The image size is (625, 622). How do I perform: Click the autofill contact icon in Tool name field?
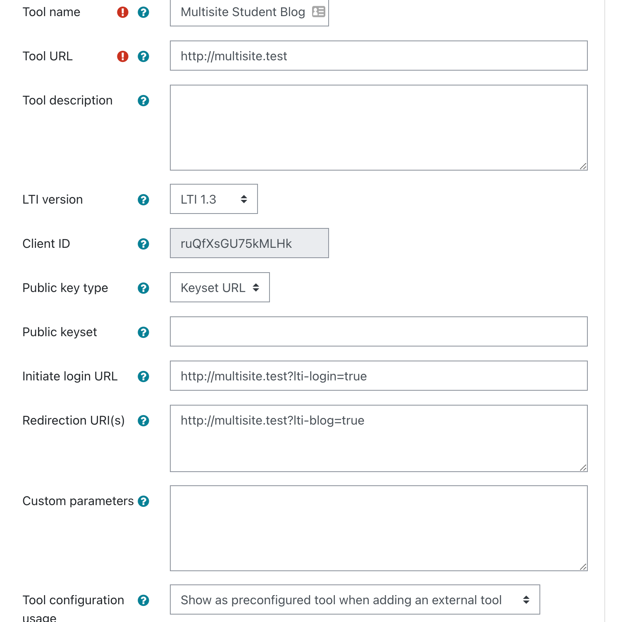pyautogui.click(x=319, y=12)
